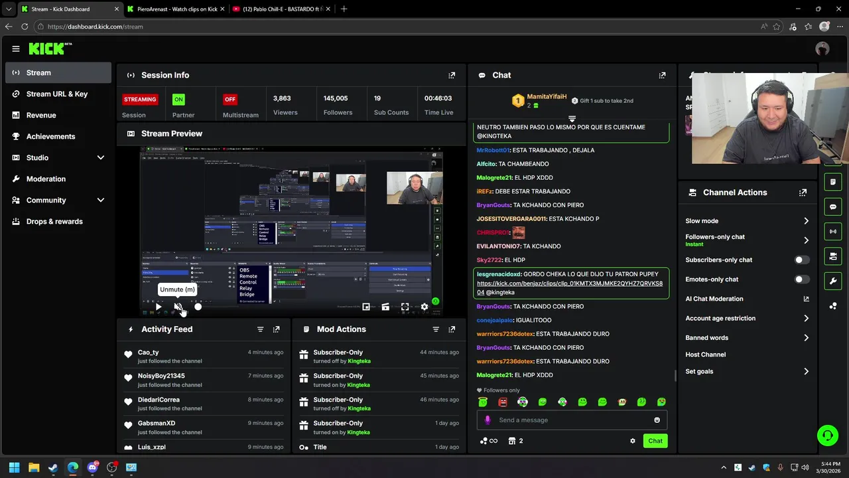Expand Followers-only chat options
The image size is (849, 478).
pos(806,240)
